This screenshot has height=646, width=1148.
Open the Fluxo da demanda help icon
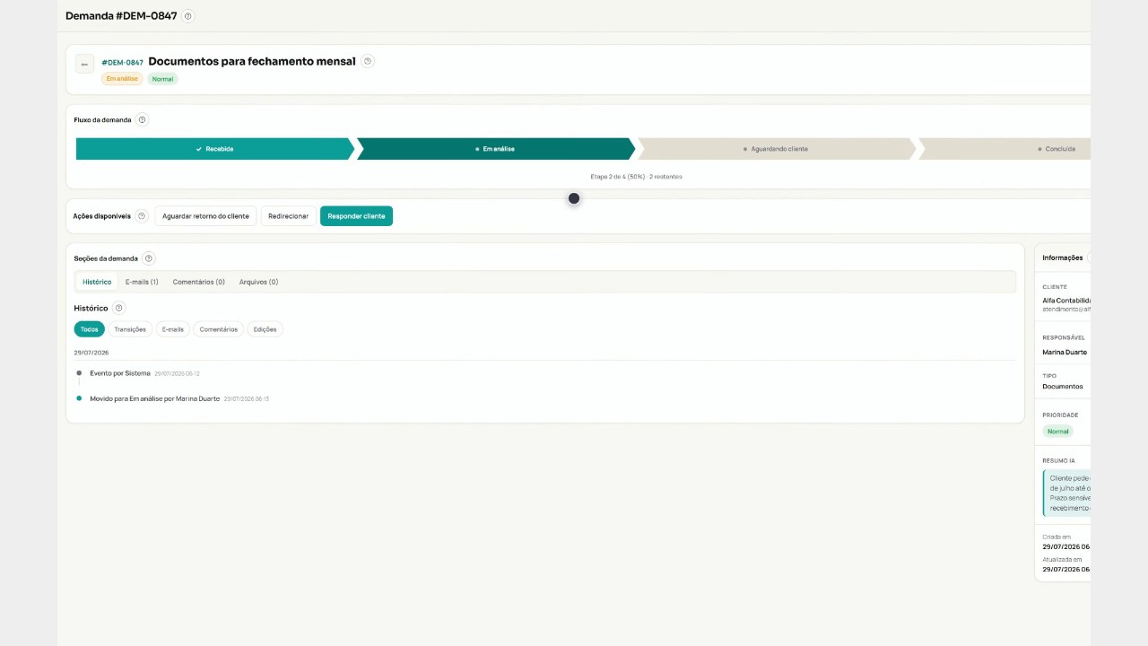tap(142, 119)
